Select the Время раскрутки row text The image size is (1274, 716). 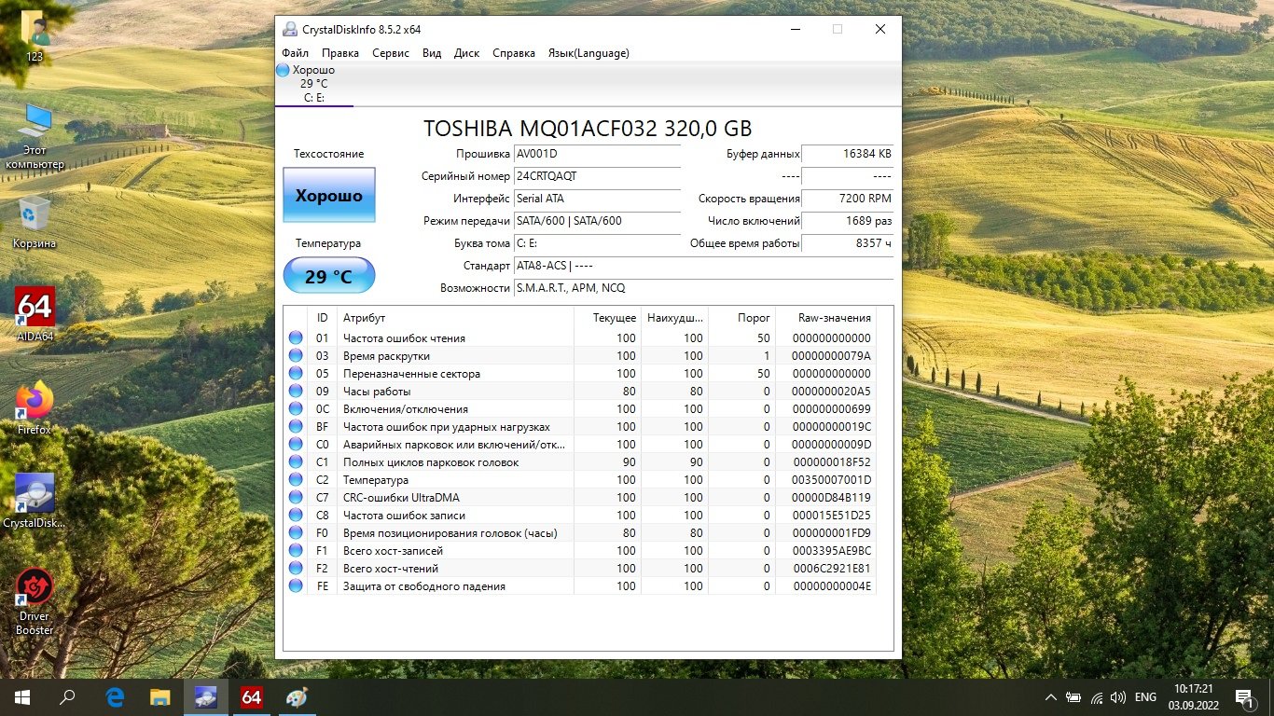pyautogui.click(x=386, y=356)
